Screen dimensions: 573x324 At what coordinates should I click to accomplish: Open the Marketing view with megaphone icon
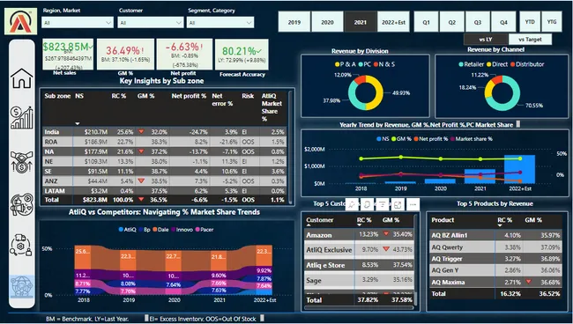21,204
